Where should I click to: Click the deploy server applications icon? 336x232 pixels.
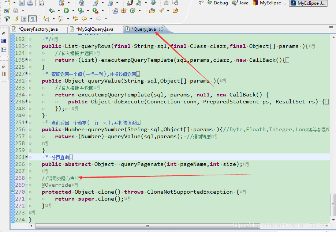130,3
